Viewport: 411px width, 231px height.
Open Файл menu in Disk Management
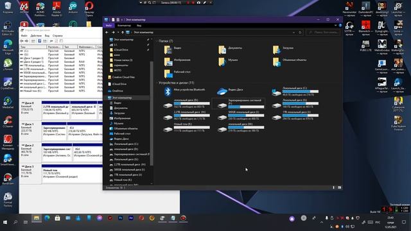(24, 36)
